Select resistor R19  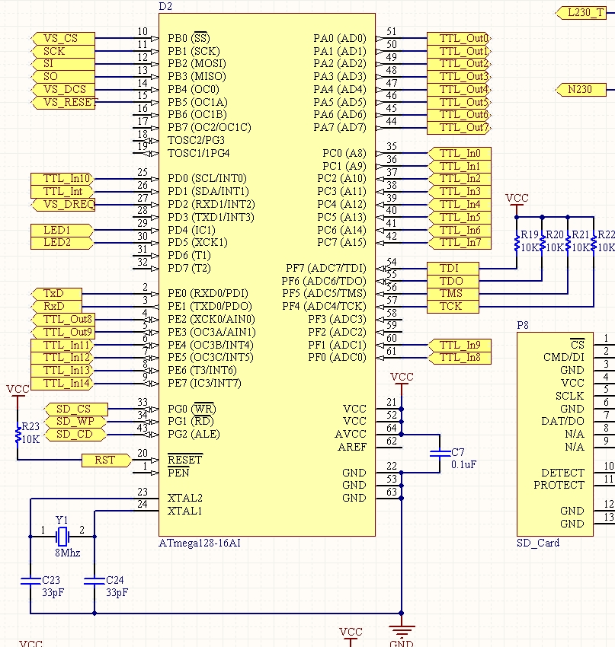point(516,243)
